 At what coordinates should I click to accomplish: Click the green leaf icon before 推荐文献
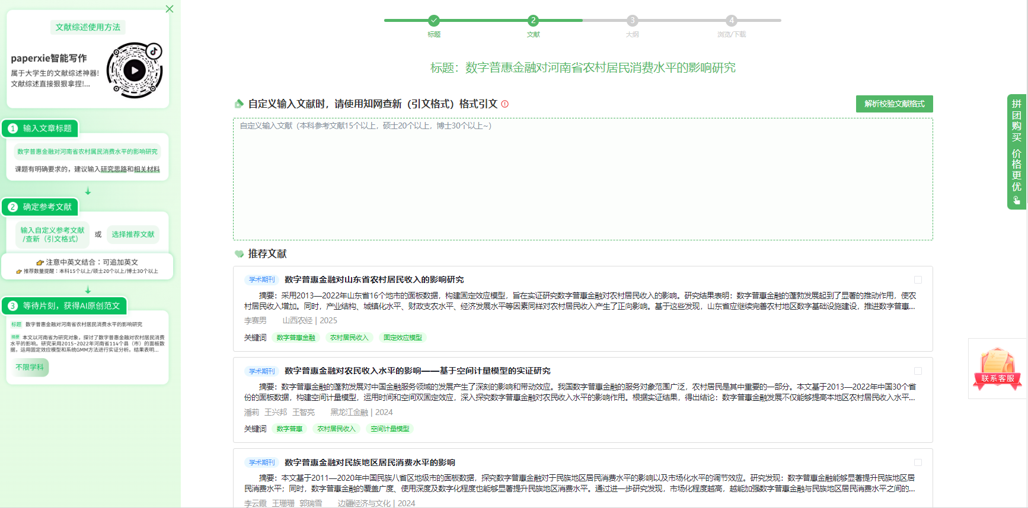(x=239, y=254)
